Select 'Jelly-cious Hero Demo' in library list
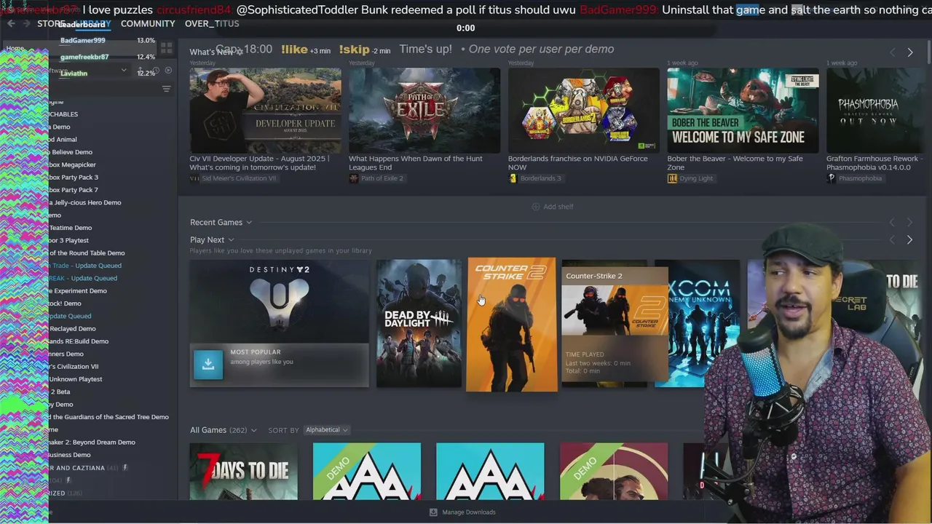This screenshot has width=932, height=524. pyautogui.click(x=86, y=202)
